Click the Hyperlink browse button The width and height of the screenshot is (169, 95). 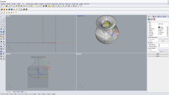pyautogui.click(x=167, y=35)
